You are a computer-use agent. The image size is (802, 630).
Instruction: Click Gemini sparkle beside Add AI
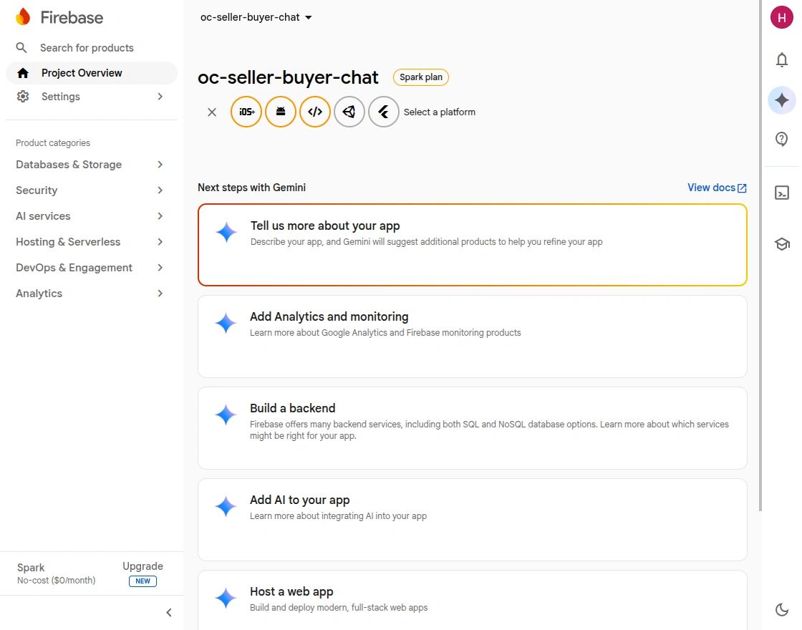pos(226,506)
